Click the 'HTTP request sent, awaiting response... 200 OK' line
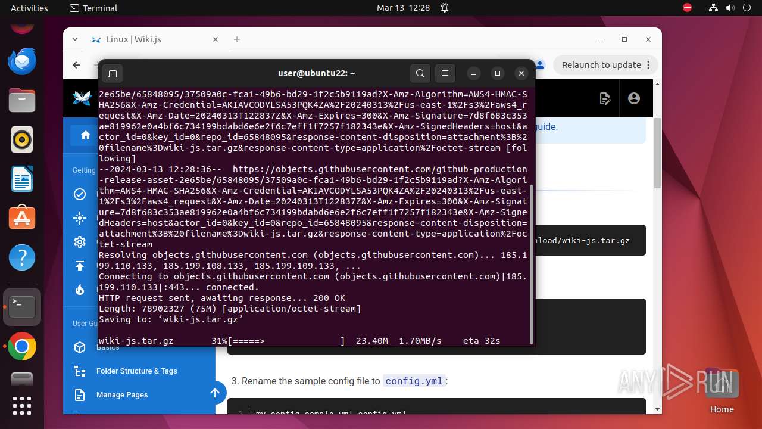The height and width of the screenshot is (429, 762). click(222, 298)
